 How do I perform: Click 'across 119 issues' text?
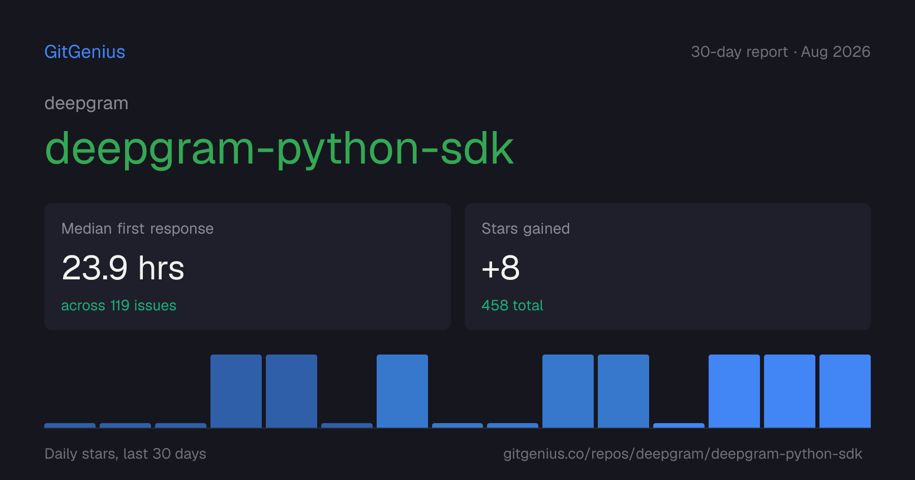click(118, 305)
